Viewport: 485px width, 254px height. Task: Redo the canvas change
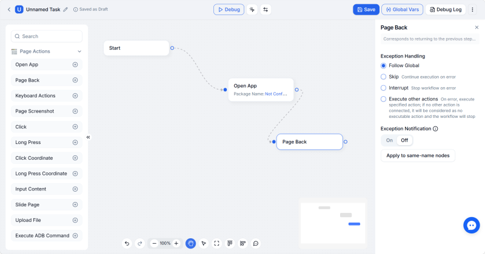[x=140, y=244]
